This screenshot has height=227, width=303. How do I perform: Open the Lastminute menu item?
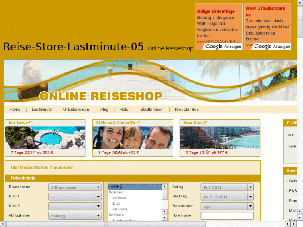pos(42,110)
